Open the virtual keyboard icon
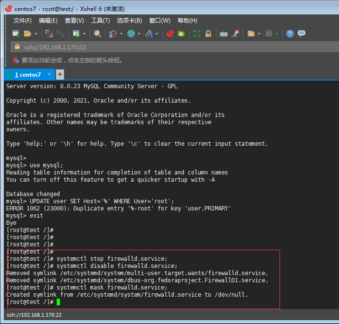Screen dimensions: 339x324 (x=223, y=34)
